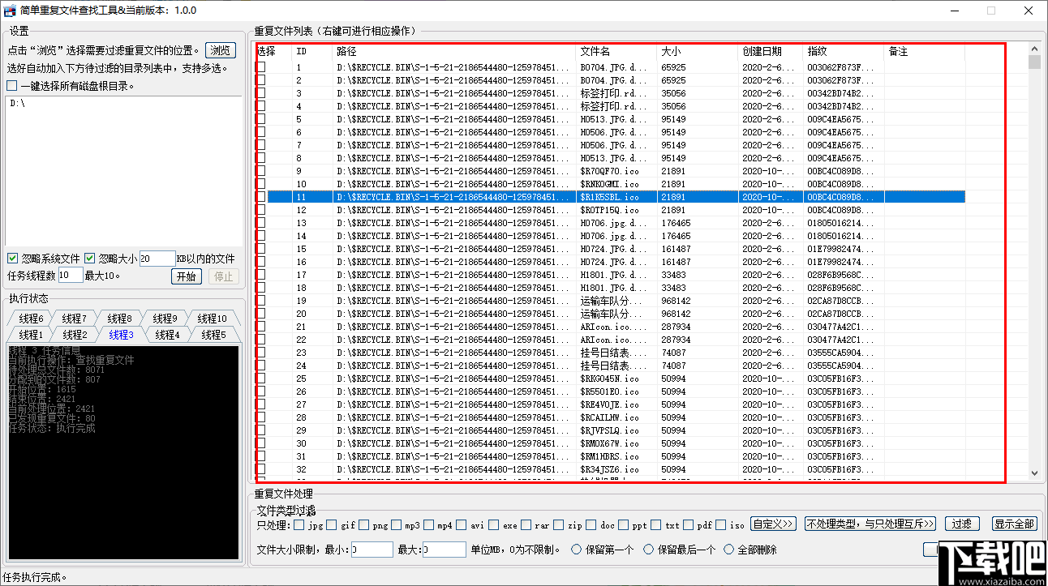Screen dimensions: 1048x586
Task: Tick the jpg file type checkbox
Action: [x=299, y=525]
